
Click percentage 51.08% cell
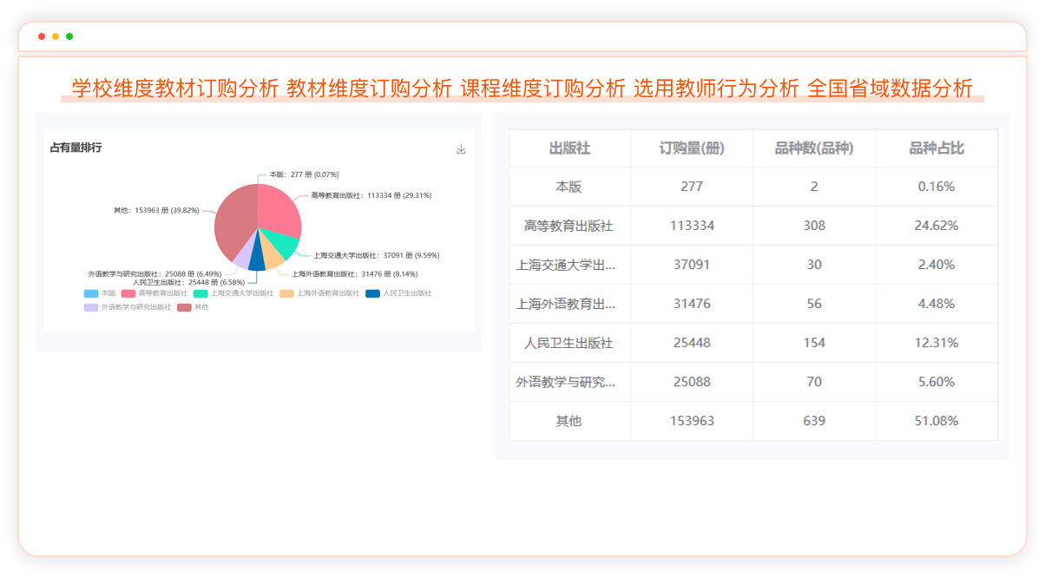[937, 421]
